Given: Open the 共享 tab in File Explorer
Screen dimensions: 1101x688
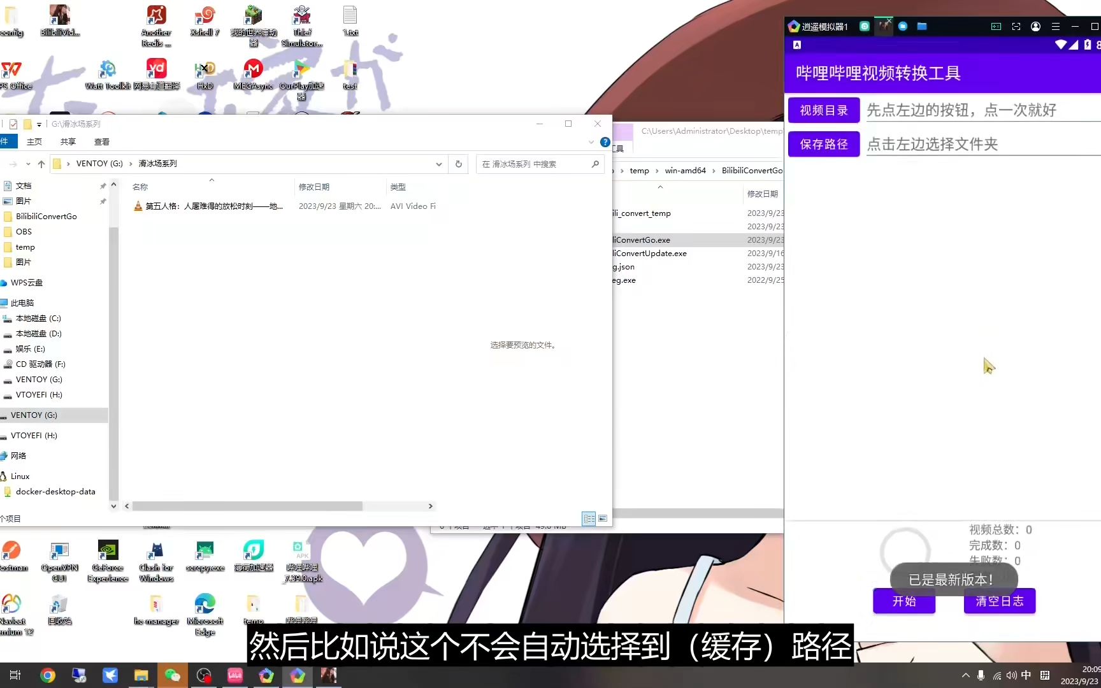Looking at the screenshot, I should click(68, 141).
